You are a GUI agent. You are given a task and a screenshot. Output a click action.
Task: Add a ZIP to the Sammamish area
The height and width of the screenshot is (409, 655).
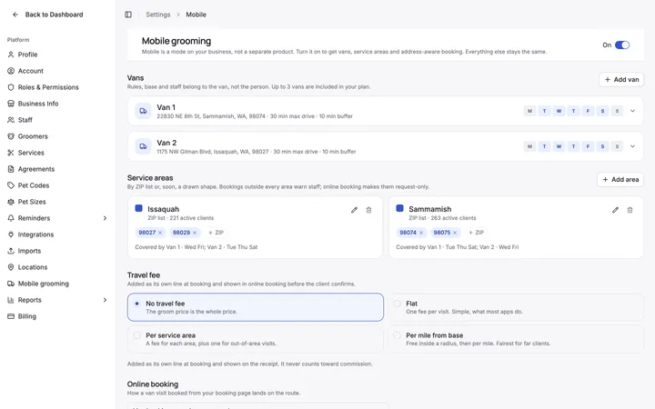pyautogui.click(x=476, y=233)
